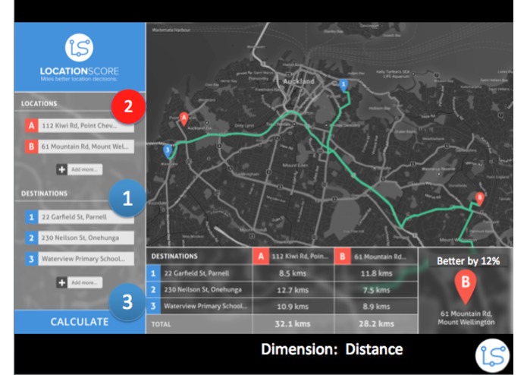This screenshot has height=375, width=527.
Task: Click blue pin 3 on the map near Waterview
Action: click(x=168, y=150)
